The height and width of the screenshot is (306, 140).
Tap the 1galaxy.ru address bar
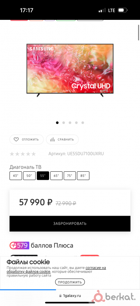coord(70,296)
